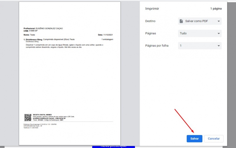Click the Imprimir dialog title

[152, 9]
